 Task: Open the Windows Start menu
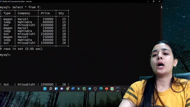pyautogui.click(x=45, y=89)
